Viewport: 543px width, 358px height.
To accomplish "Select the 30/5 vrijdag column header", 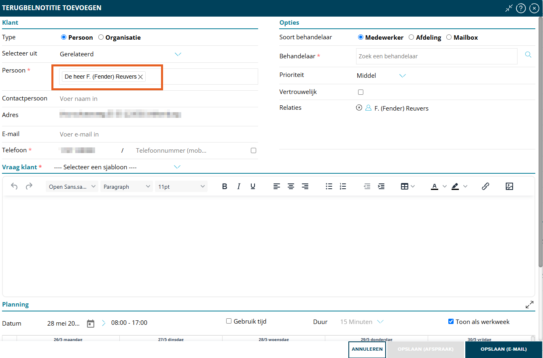I will 479,339.
